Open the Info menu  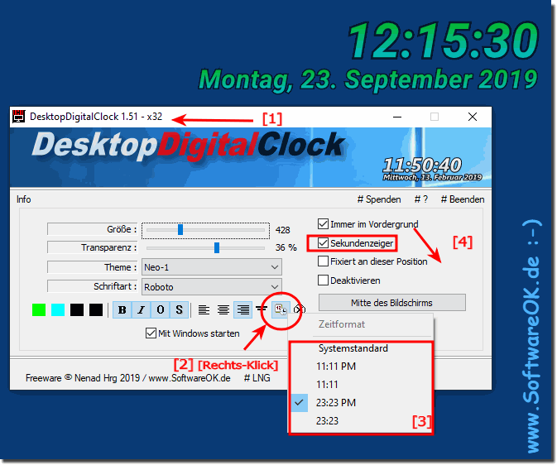(23, 199)
